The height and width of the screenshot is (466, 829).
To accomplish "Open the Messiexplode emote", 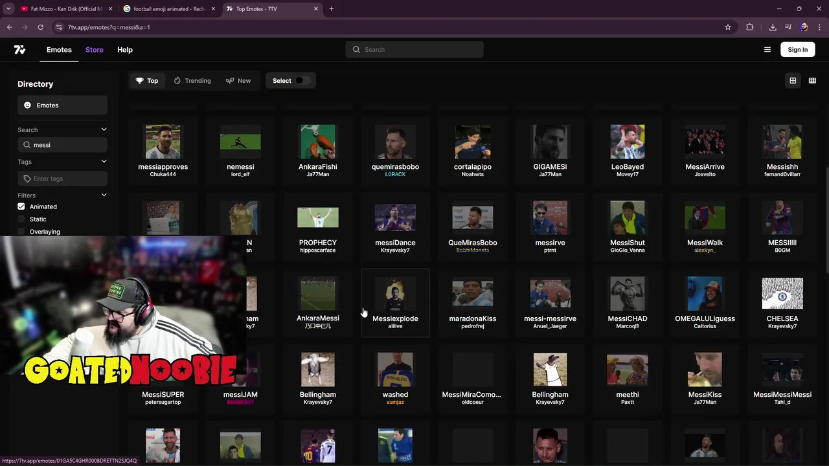I will 395,303.
